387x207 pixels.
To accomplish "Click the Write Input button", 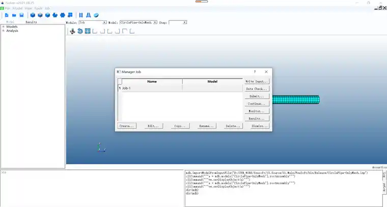I will click(x=257, y=81).
